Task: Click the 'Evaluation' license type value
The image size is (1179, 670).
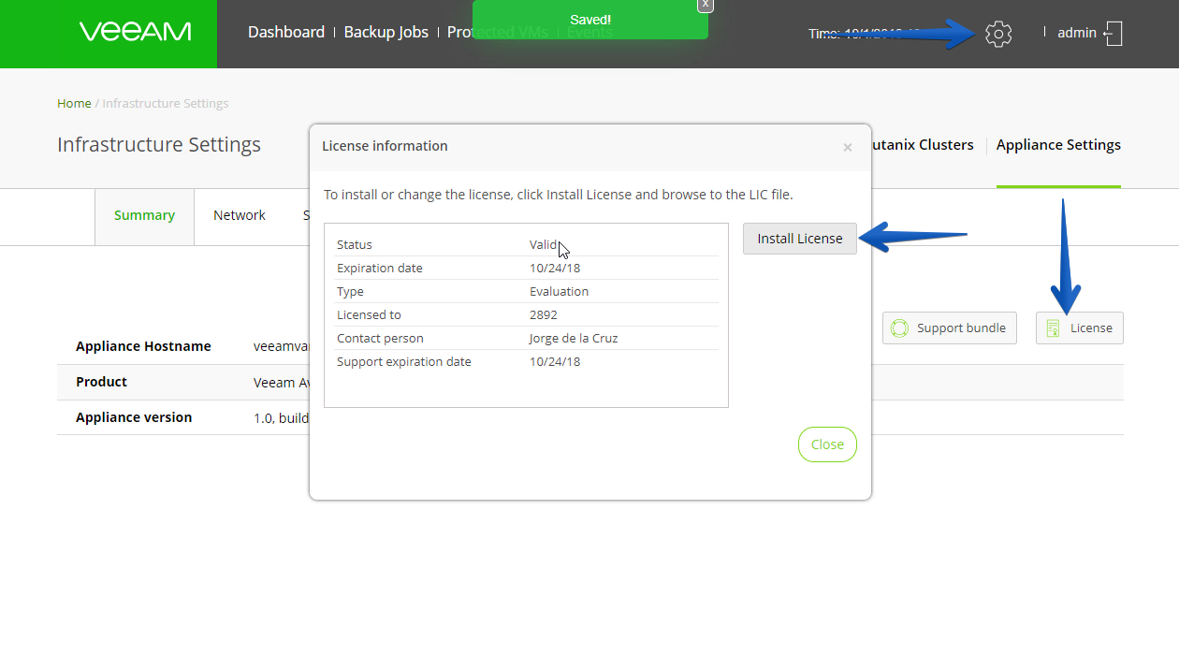Action: coord(559,291)
